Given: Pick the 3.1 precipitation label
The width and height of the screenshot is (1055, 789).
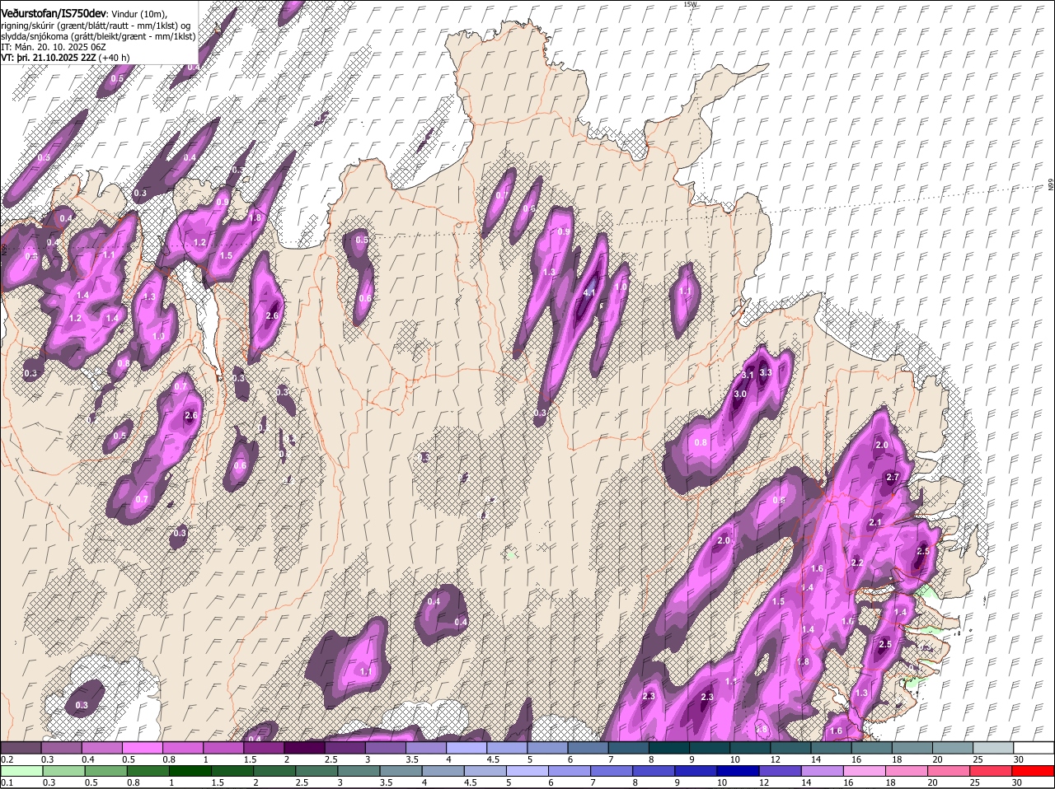Looking at the screenshot, I should pos(748,375).
